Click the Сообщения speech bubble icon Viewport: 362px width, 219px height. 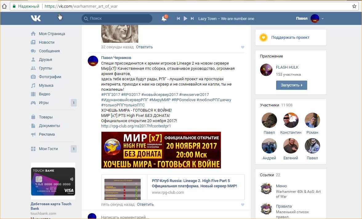[33, 51]
